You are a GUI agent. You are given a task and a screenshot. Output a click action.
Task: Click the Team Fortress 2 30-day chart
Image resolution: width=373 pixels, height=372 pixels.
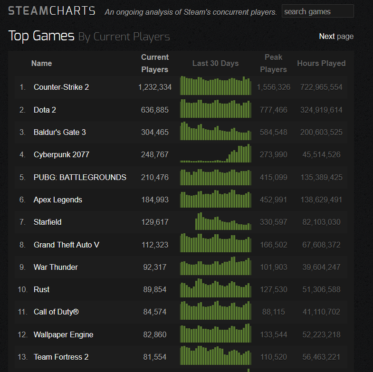coord(216,355)
